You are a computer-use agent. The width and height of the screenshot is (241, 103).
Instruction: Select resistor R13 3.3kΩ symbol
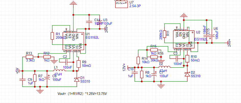(x=29, y=57)
